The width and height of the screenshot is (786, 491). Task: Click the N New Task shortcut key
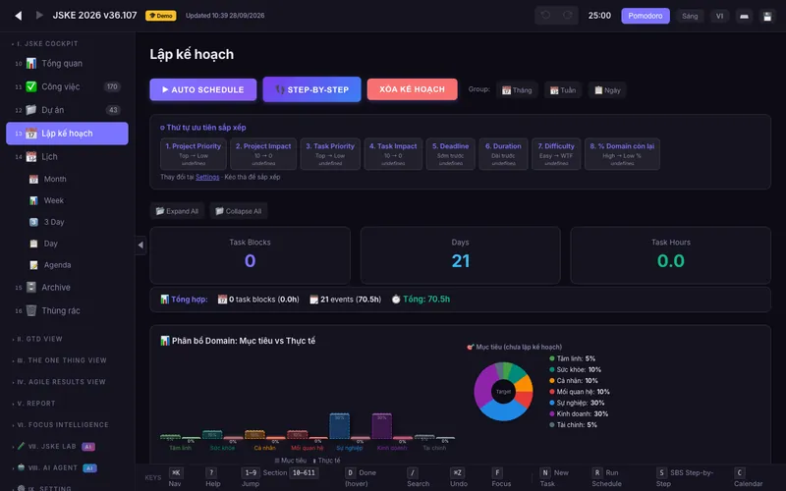[x=545, y=472]
